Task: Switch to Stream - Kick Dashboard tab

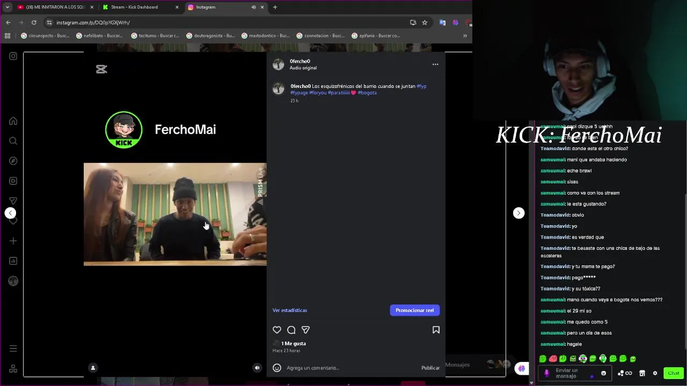Action: pos(140,7)
